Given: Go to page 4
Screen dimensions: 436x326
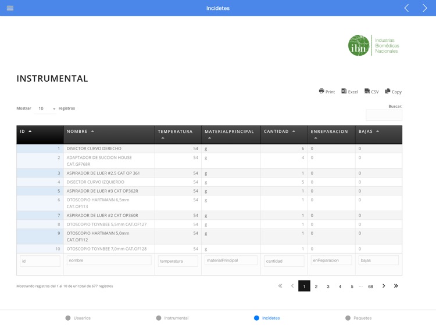Looking at the screenshot, I should (340, 287).
